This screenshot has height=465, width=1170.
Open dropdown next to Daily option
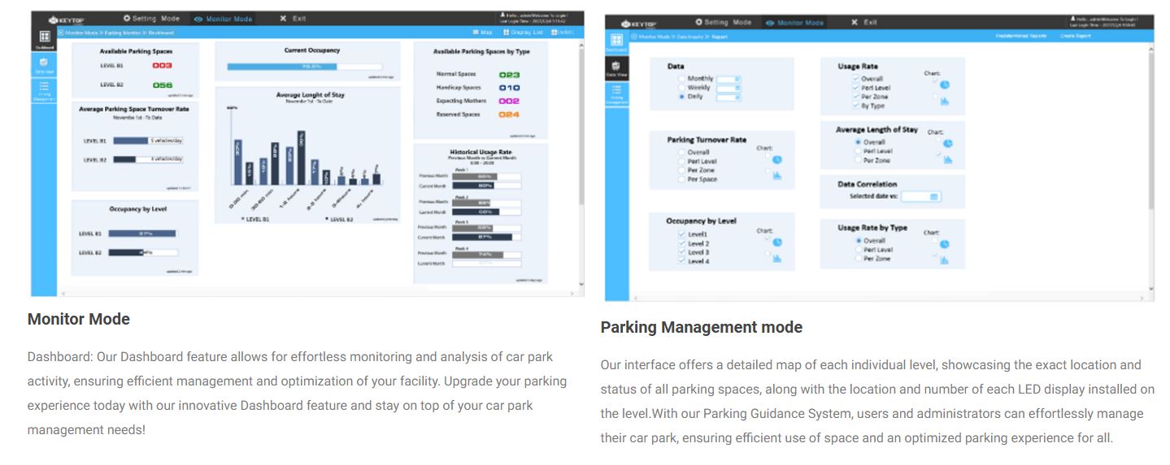(729, 97)
